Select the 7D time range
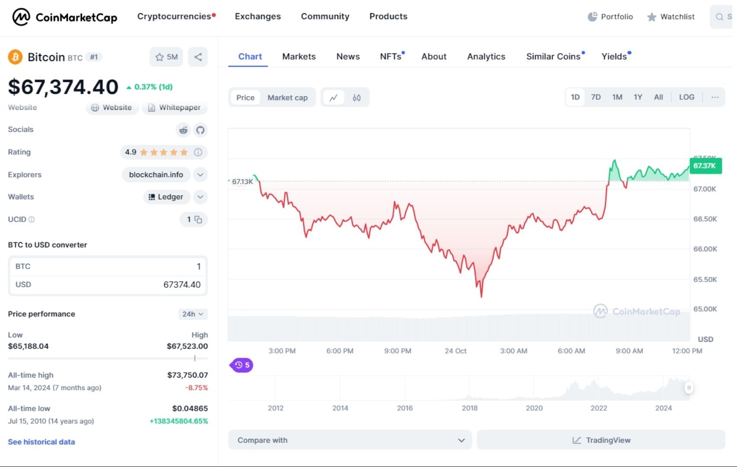This screenshot has height=467, width=737. coord(596,97)
